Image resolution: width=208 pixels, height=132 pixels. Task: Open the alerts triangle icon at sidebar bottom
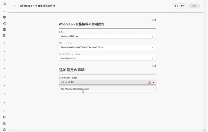(4, 129)
